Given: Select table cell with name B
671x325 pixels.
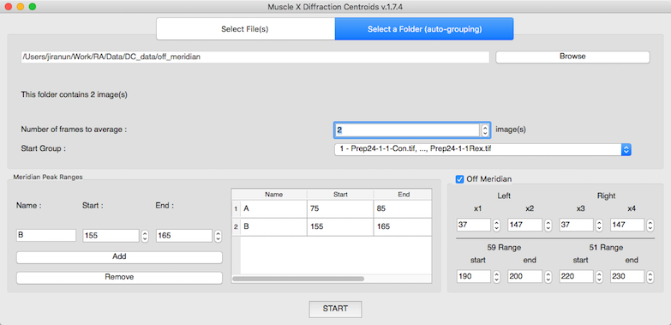Looking at the screenshot, I should [274, 227].
